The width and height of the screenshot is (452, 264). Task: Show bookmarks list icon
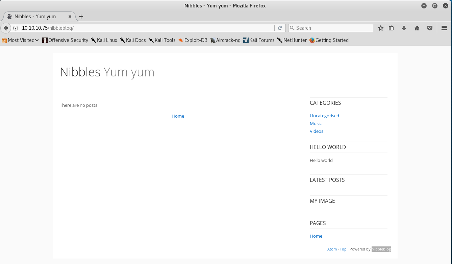(391, 28)
